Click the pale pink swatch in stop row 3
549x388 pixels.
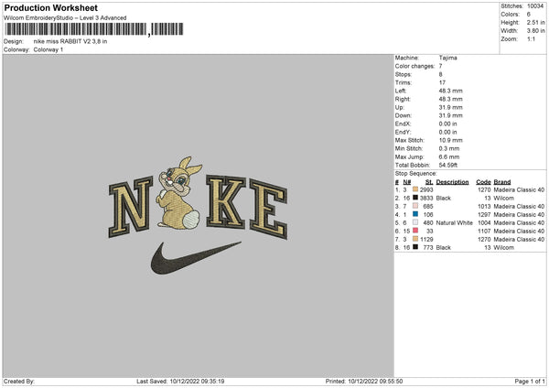click(415, 206)
